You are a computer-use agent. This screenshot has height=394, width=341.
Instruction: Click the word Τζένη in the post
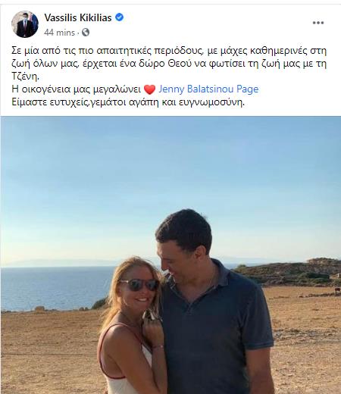click(25, 77)
